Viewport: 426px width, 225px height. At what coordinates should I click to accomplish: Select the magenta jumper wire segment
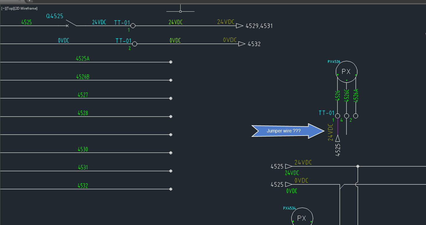[337, 127]
